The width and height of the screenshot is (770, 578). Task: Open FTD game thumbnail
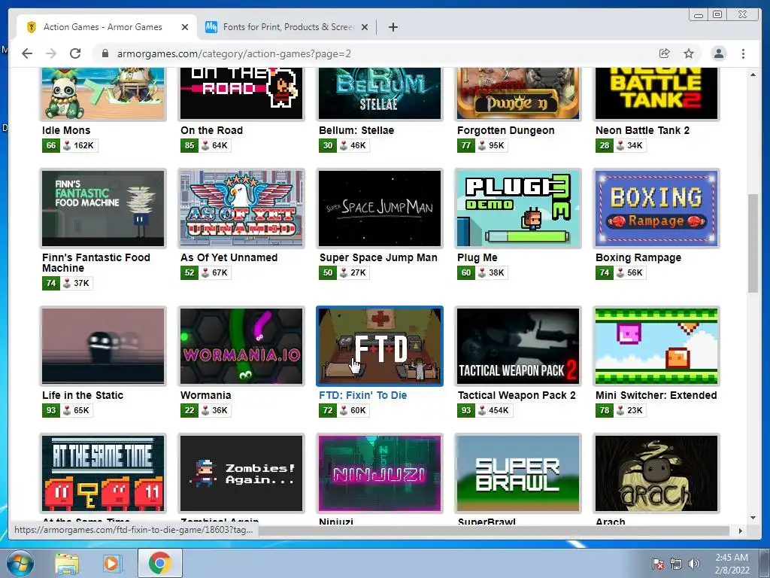pyautogui.click(x=380, y=346)
